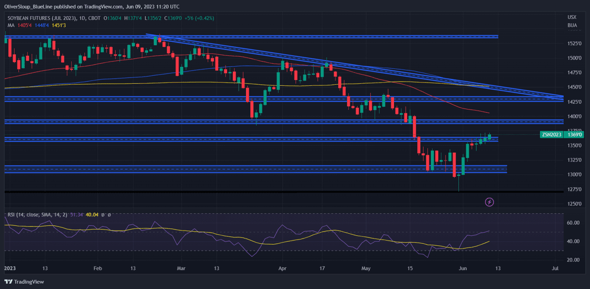Select the blue MA value 1448'4
This screenshot has height=289, width=590.
(41, 25)
